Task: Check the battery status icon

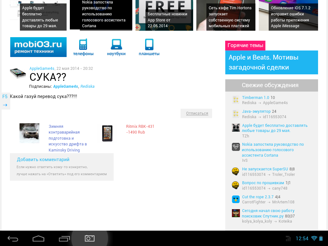Action: point(321,238)
